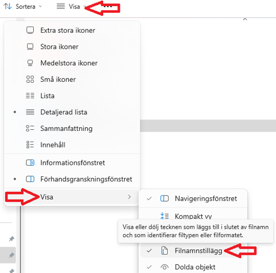The width and height of the screenshot is (276, 273).
Task: Click the Sammanfattning tiles icon
Action: (x=30, y=128)
